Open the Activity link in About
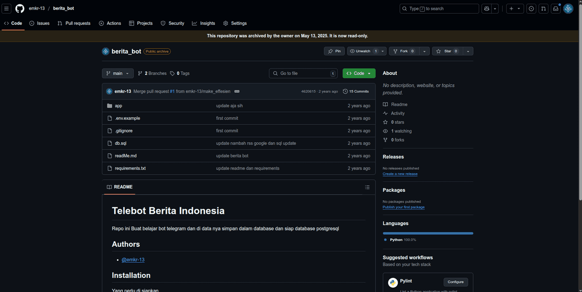The width and height of the screenshot is (582, 292). (394, 114)
